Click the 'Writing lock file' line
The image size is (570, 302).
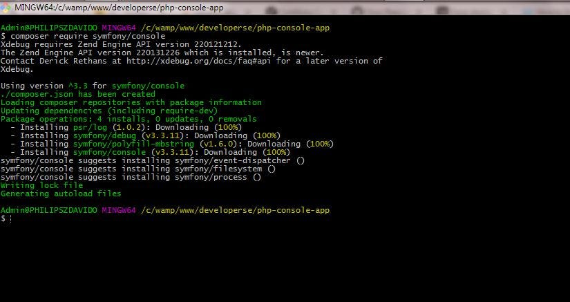(x=42, y=185)
